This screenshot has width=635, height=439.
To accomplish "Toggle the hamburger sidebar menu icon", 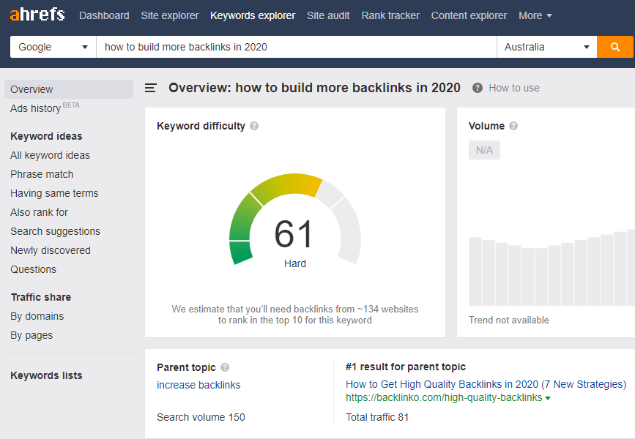I will point(151,88).
